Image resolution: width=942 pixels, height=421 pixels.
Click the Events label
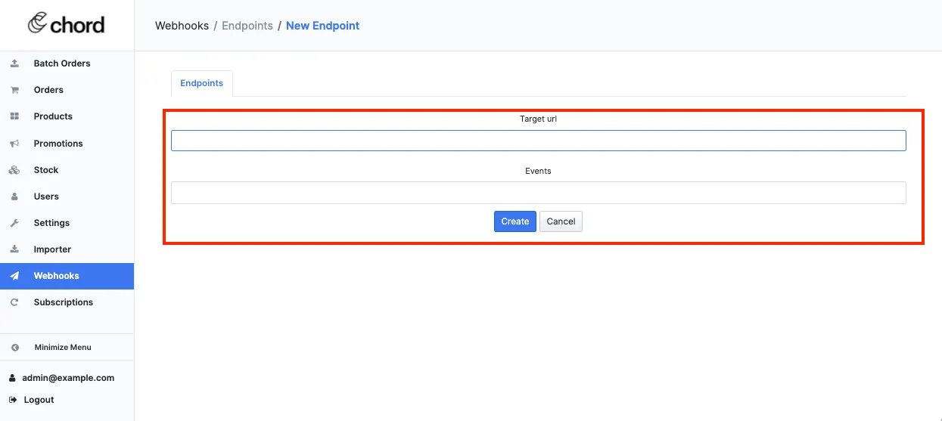538,171
